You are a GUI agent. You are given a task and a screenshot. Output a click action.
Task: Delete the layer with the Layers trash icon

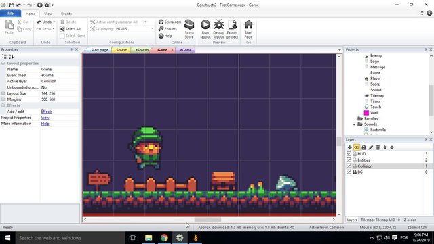point(378,147)
